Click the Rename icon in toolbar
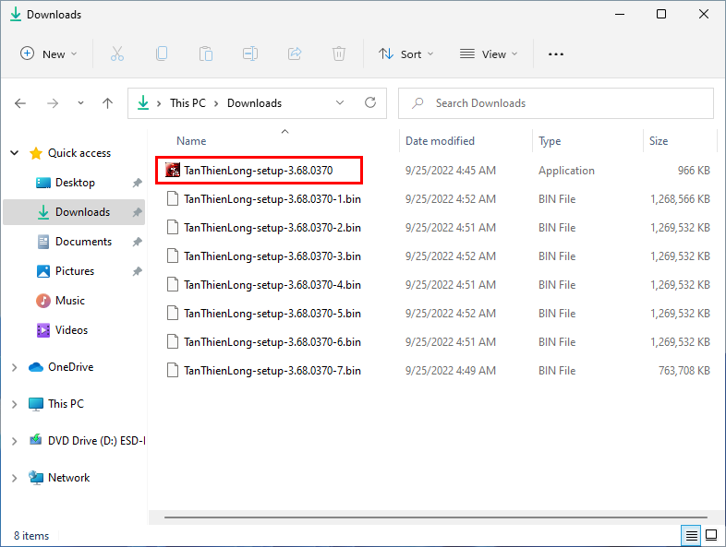Screen dimensions: 726x547 [x=250, y=54]
